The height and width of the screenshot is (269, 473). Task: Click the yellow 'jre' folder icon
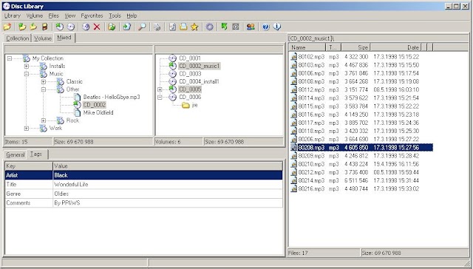[186, 105]
